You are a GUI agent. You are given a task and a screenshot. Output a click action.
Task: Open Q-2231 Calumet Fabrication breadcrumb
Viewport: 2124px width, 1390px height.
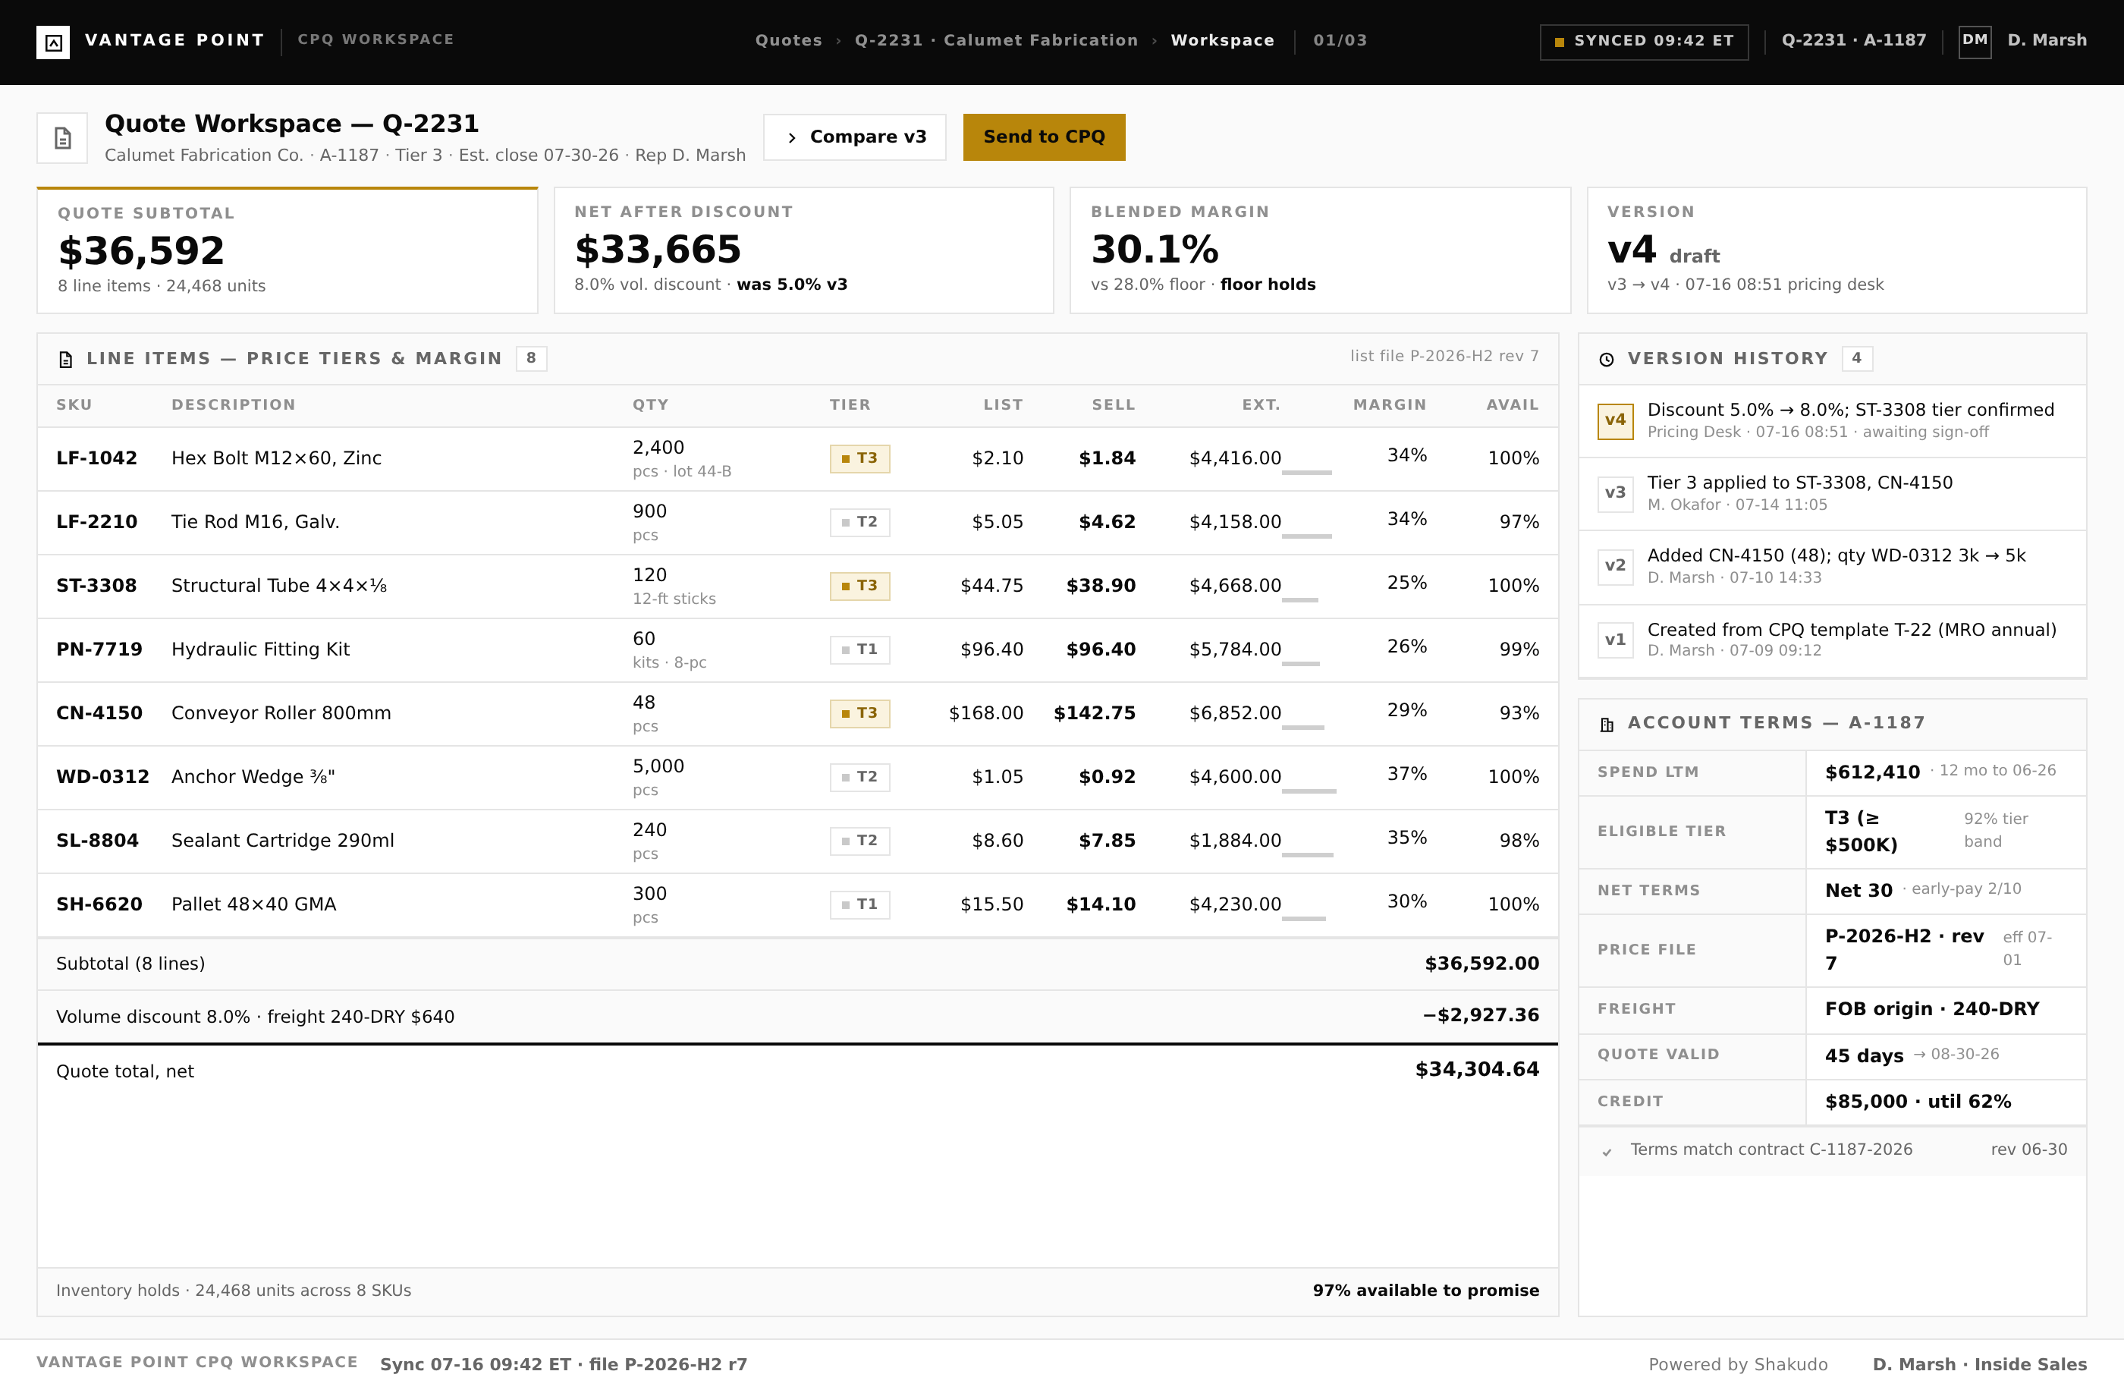tap(996, 41)
